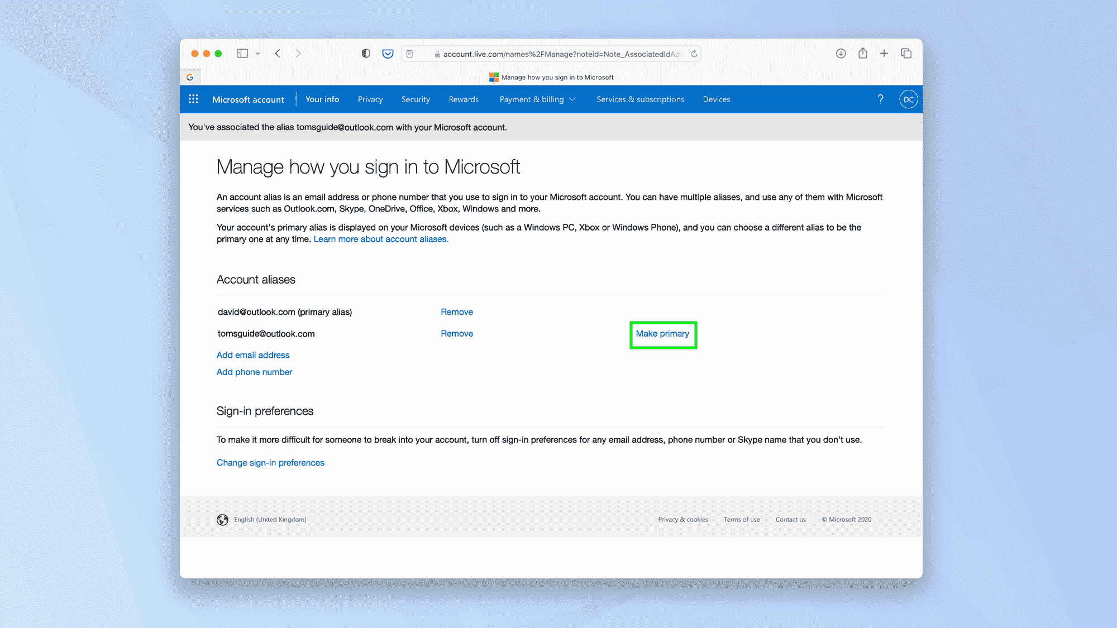Click the back navigation arrow
The width and height of the screenshot is (1117, 628).
click(x=278, y=53)
